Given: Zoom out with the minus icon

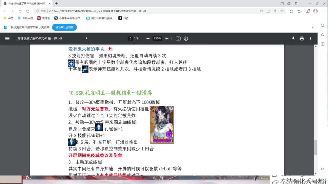Looking at the screenshot, I should pyautogui.click(x=148, y=38).
